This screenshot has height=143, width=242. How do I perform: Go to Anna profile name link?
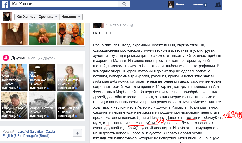pyautogui.click(x=180, y=4)
